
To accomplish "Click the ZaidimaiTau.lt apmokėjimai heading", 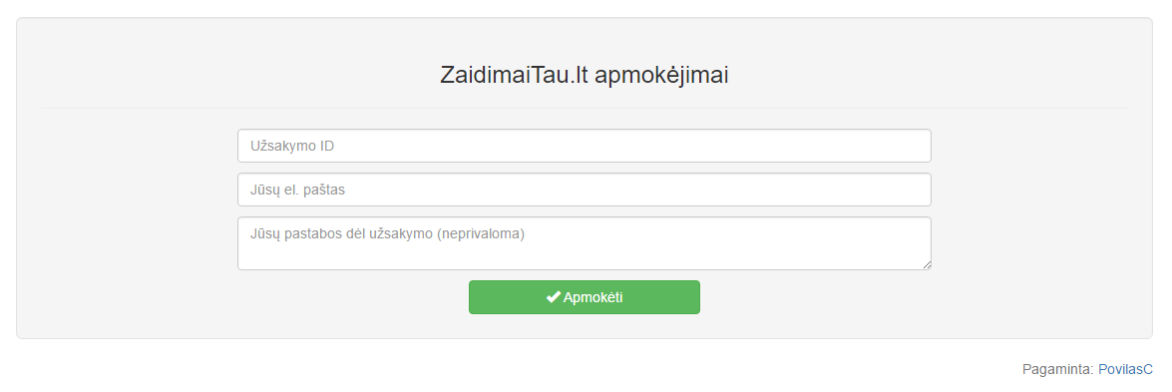I will (x=584, y=75).
